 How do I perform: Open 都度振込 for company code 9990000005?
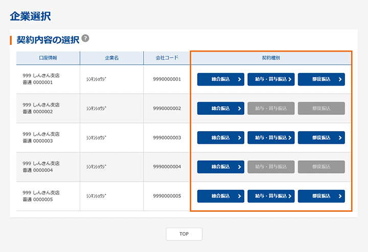321,196
